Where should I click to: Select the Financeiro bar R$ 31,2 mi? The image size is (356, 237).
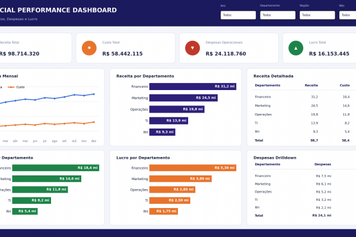192,87
